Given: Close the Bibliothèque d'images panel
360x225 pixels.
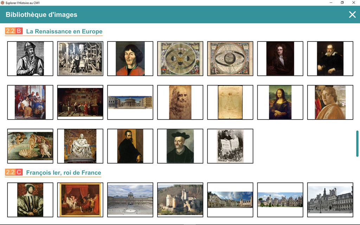Looking at the screenshot, I should coord(352,15).
